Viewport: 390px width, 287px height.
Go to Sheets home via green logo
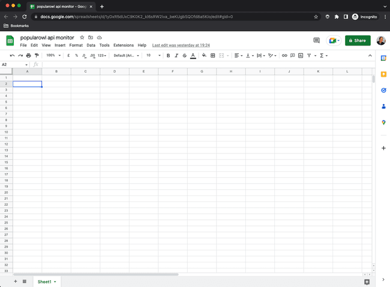click(x=10, y=41)
